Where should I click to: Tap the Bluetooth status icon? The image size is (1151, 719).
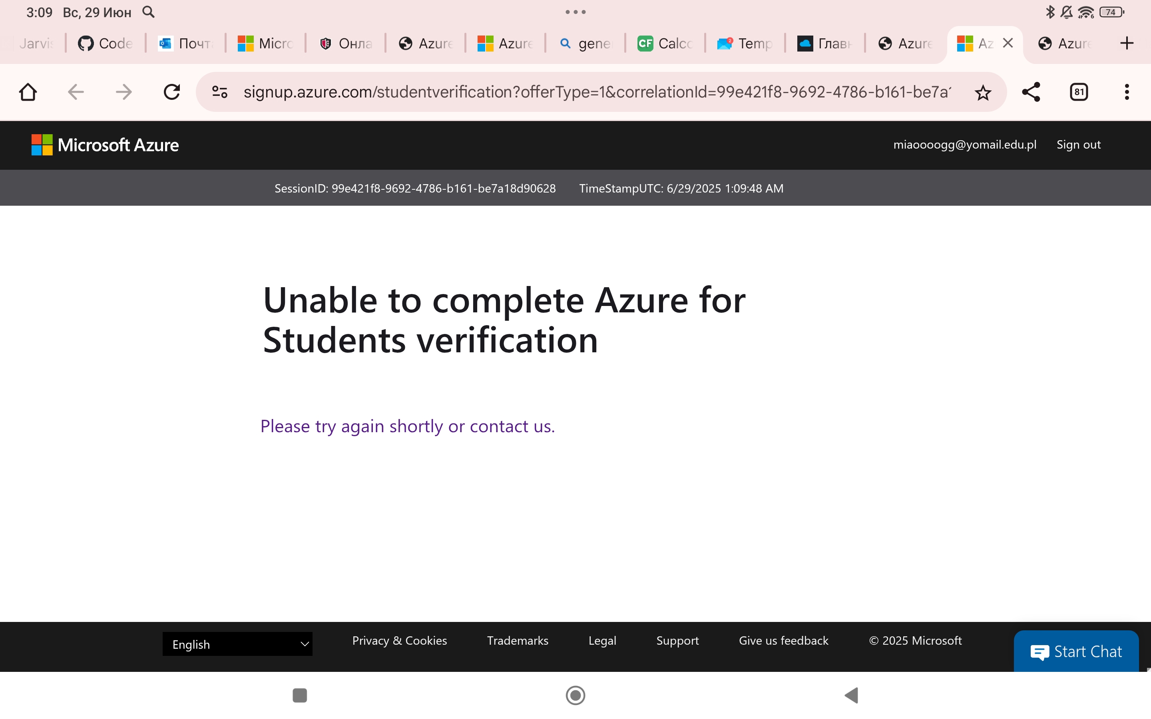click(x=1050, y=12)
